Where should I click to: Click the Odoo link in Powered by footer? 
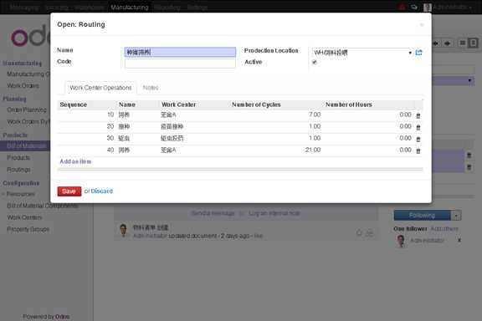pos(63,317)
